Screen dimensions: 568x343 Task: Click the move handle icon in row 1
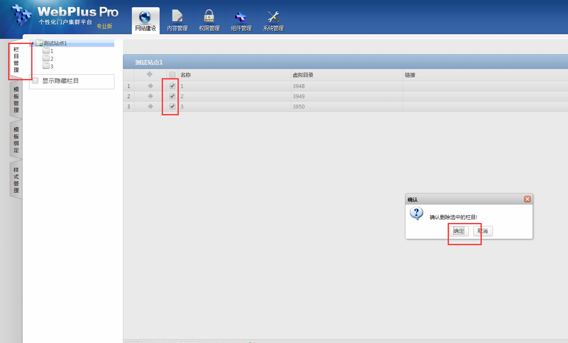tap(150, 86)
